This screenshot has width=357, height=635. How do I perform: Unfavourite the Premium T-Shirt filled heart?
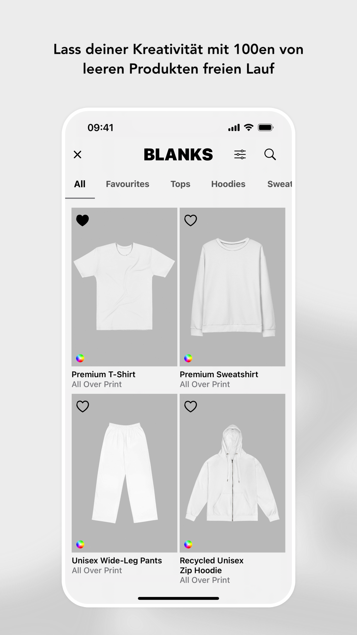(82, 221)
